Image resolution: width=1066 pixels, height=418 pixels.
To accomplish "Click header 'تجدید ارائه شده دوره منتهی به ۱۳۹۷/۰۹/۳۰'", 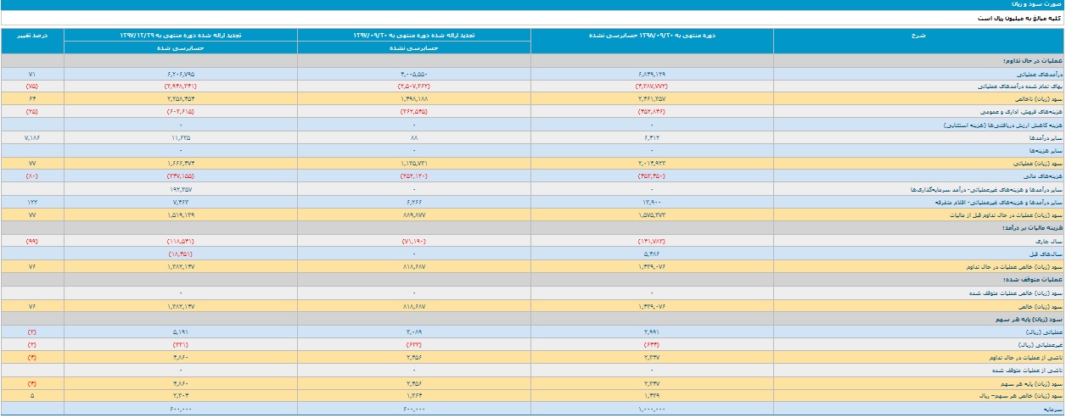I will (x=414, y=36).
